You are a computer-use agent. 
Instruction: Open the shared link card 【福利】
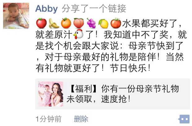(113, 94)
